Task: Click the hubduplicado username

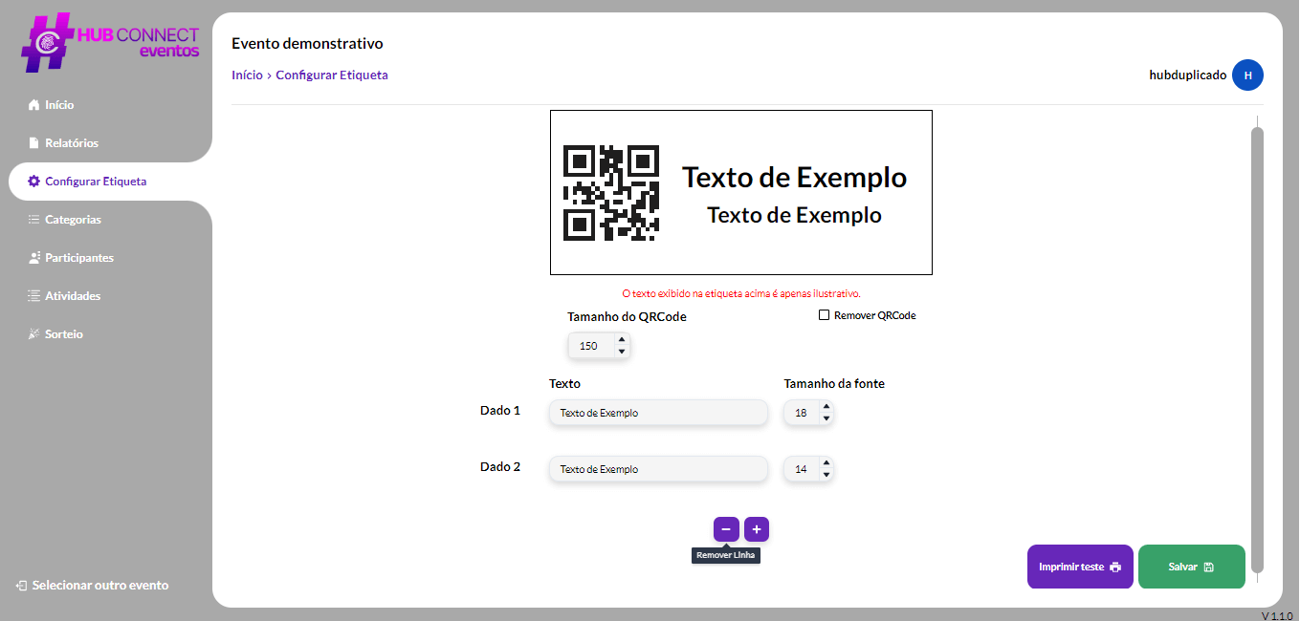Action: click(x=1188, y=75)
